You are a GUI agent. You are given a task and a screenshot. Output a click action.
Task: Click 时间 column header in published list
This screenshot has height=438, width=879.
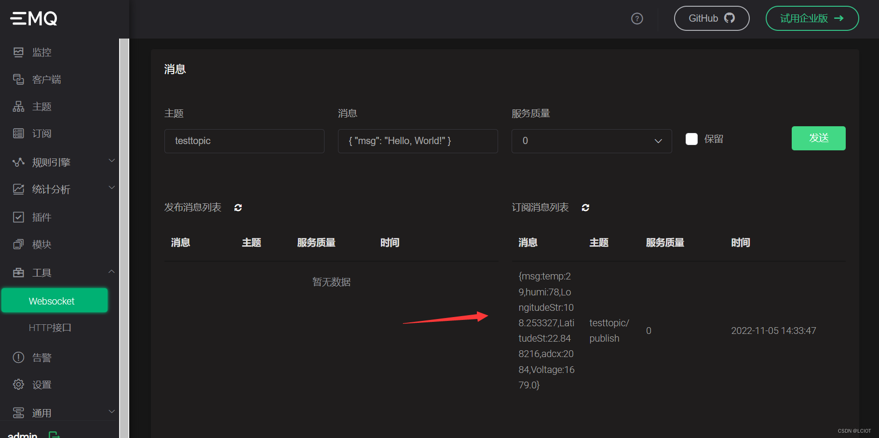pos(390,242)
